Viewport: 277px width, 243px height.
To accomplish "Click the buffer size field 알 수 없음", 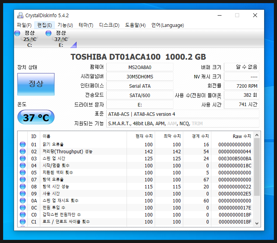I will click(242, 67).
